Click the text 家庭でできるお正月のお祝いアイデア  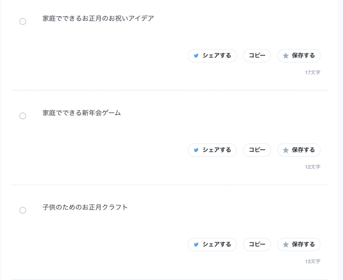click(x=98, y=19)
